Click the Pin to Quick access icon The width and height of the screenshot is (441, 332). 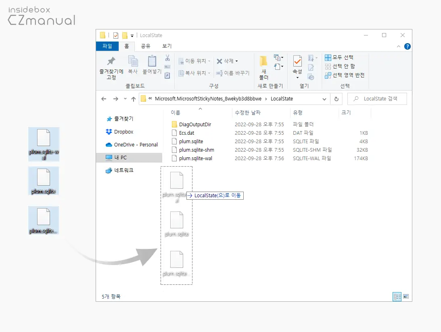(111, 61)
